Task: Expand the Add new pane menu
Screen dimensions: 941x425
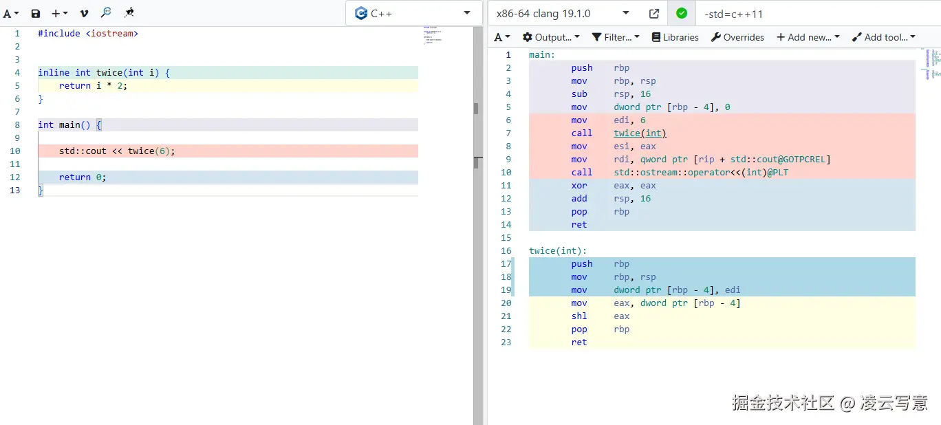Action: [808, 37]
